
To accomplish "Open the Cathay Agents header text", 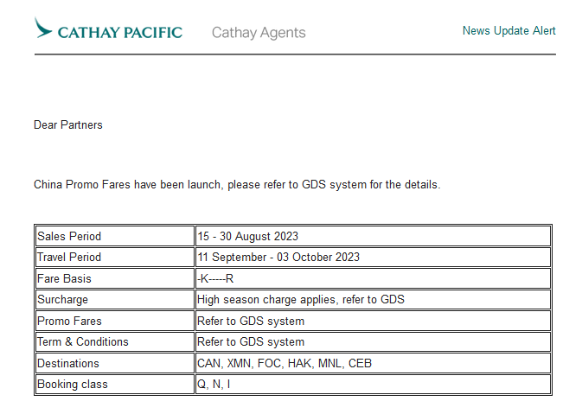I will tap(259, 33).
